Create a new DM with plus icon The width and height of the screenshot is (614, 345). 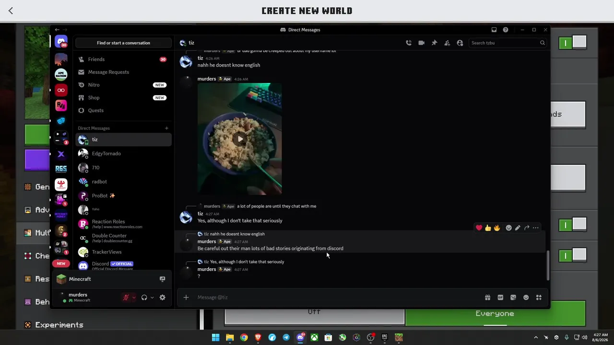tap(166, 128)
